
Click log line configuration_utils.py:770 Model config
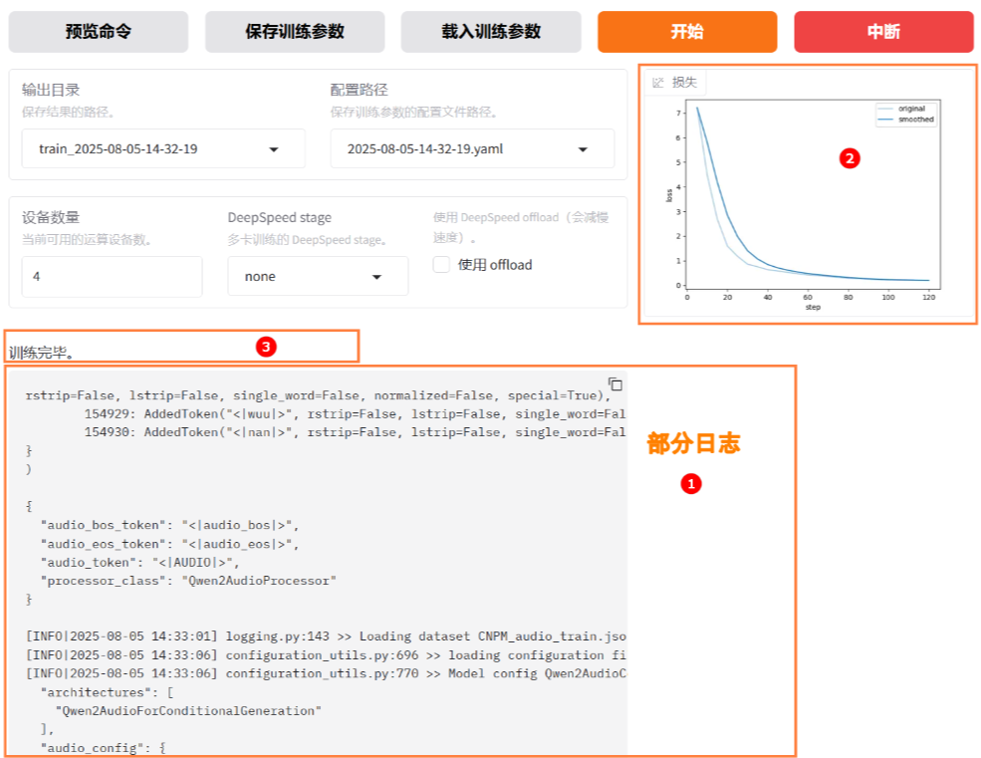point(326,673)
